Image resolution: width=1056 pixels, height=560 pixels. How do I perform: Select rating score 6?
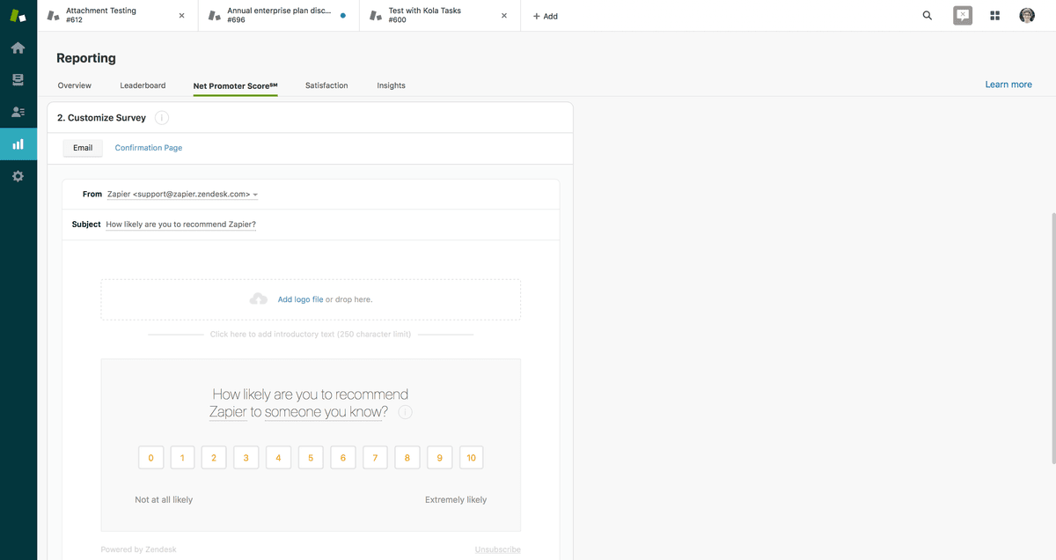(x=342, y=458)
